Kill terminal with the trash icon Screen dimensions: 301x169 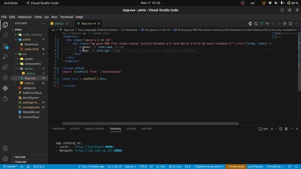[286, 129]
